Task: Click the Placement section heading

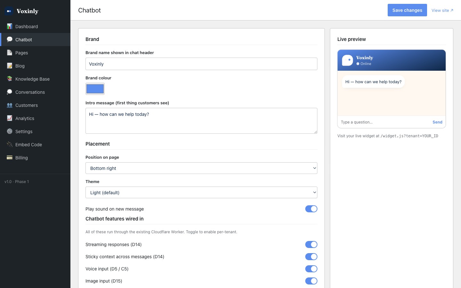Action: tap(98, 144)
